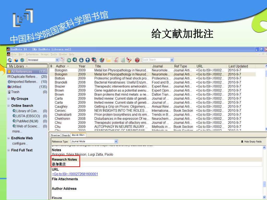Select Chakrabarti Prion protein reference row

click(x=152, y=115)
